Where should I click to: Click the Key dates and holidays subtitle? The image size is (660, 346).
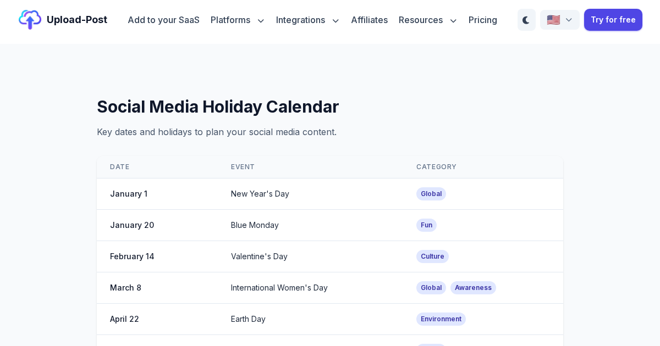pyautogui.click(x=217, y=132)
